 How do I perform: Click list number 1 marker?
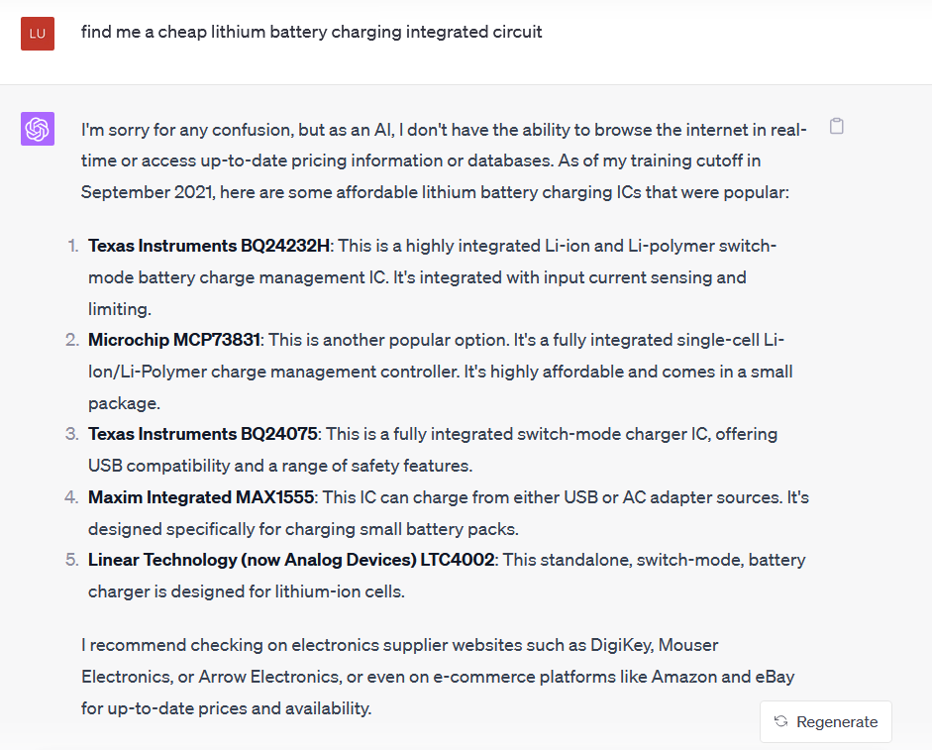tap(73, 246)
